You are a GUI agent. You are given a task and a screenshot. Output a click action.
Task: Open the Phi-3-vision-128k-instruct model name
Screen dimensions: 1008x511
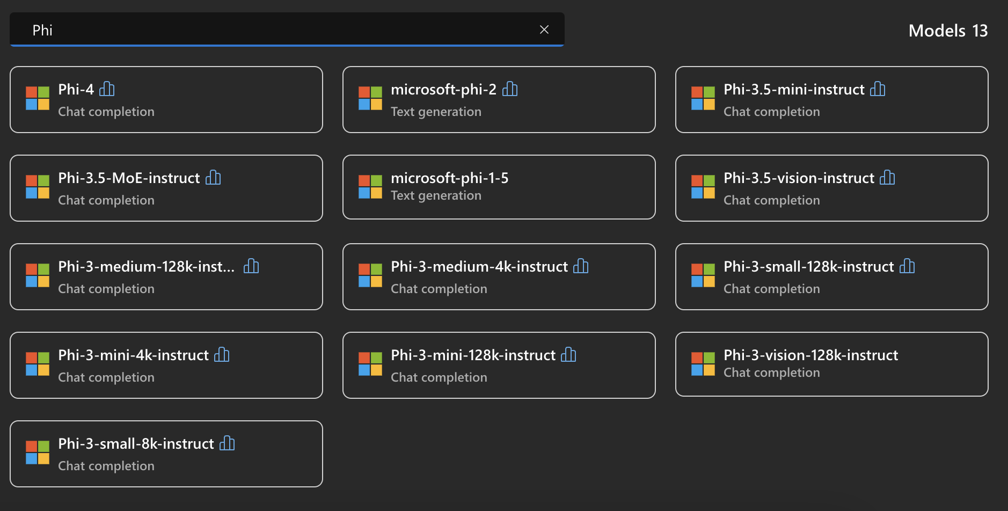click(811, 355)
